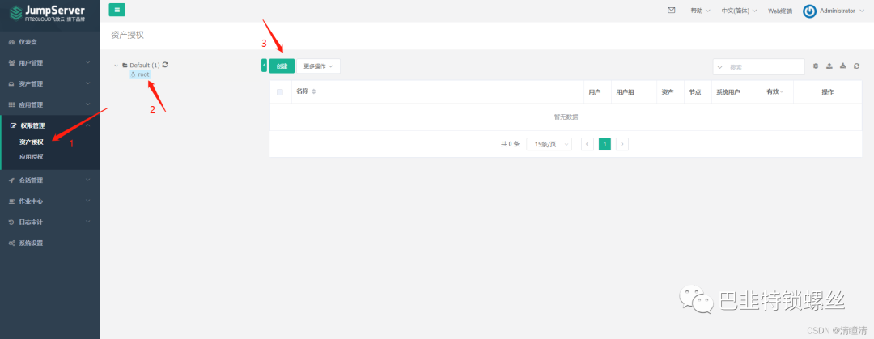Collapse the Default tree node
874x339 pixels.
(116, 65)
